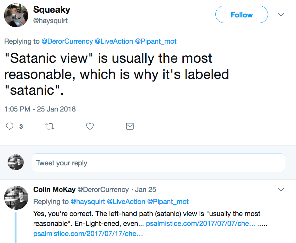This screenshot has height=243, width=296.
Task: Open the direct message envelope icon
Action: (130, 126)
